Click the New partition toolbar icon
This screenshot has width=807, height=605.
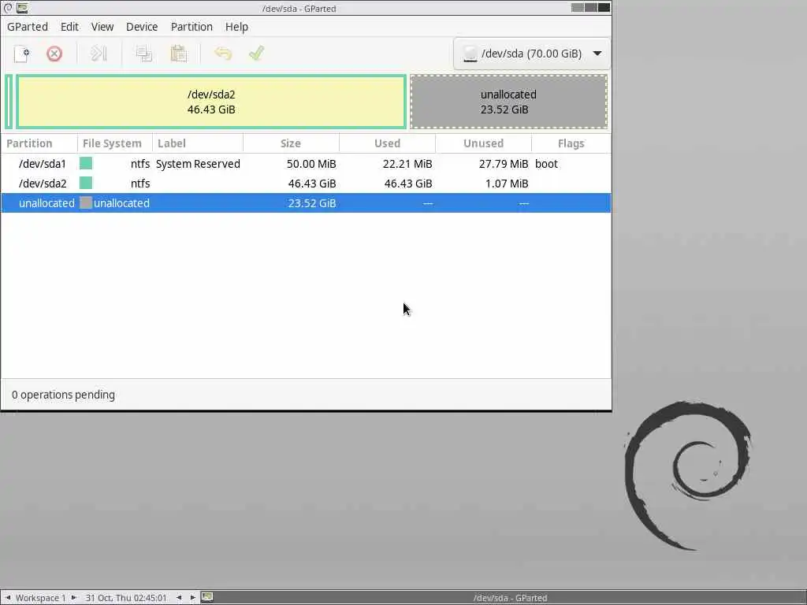(x=21, y=54)
